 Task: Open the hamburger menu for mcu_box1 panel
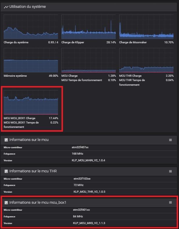[171, 202]
